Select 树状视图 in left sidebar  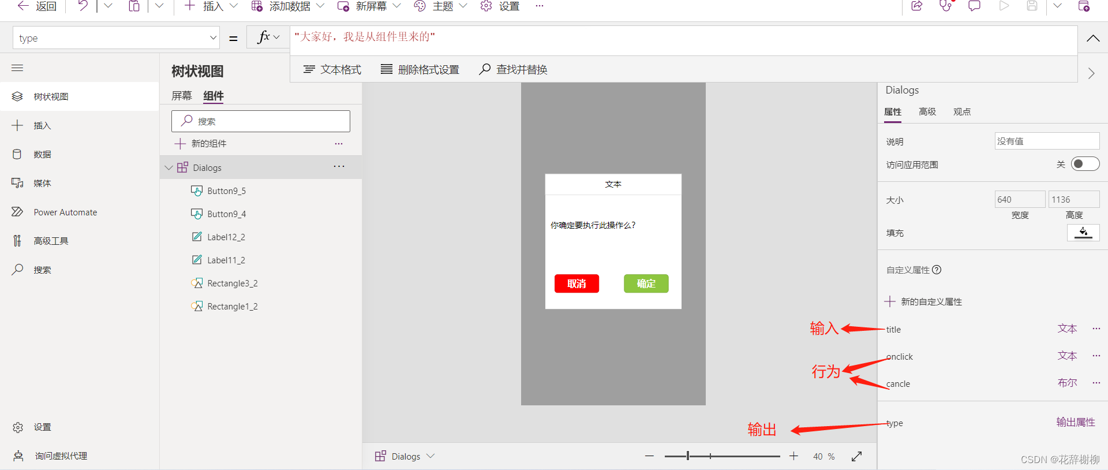[x=80, y=96]
